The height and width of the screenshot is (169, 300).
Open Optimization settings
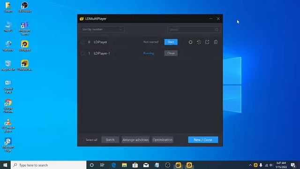pyautogui.click(x=162, y=140)
